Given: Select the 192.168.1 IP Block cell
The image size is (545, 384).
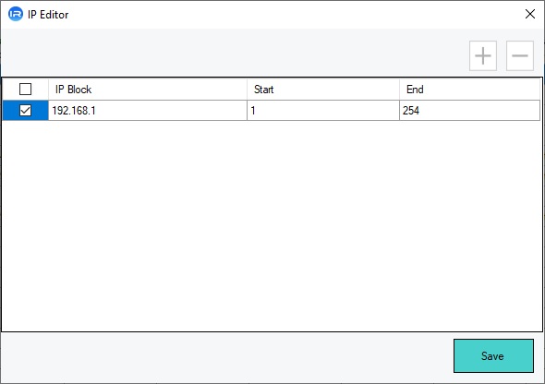Looking at the screenshot, I should point(148,111).
